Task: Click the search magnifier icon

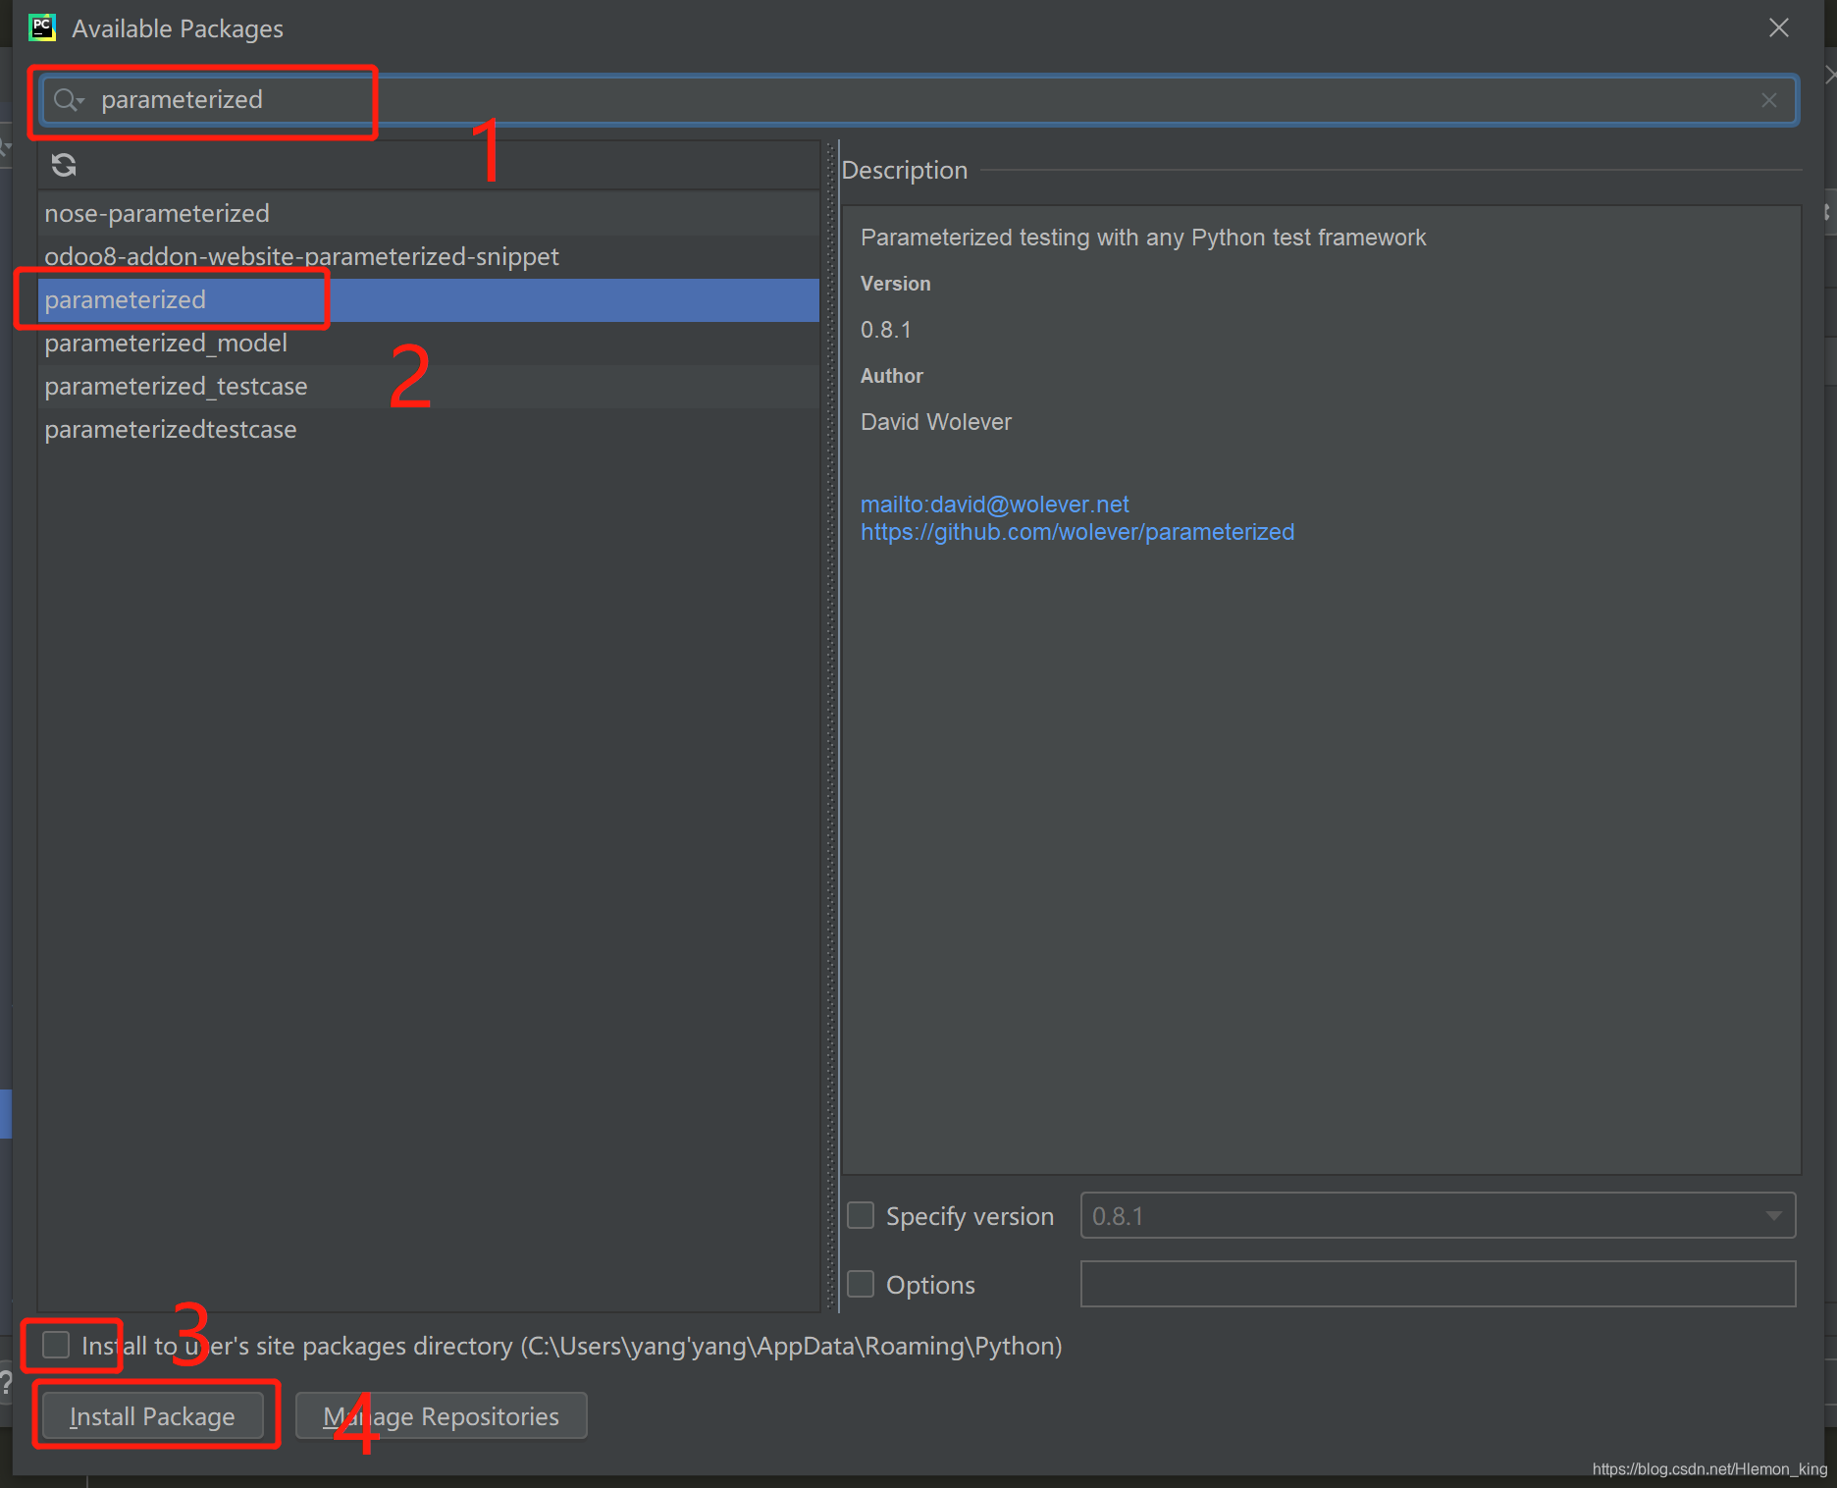Action: point(68,100)
